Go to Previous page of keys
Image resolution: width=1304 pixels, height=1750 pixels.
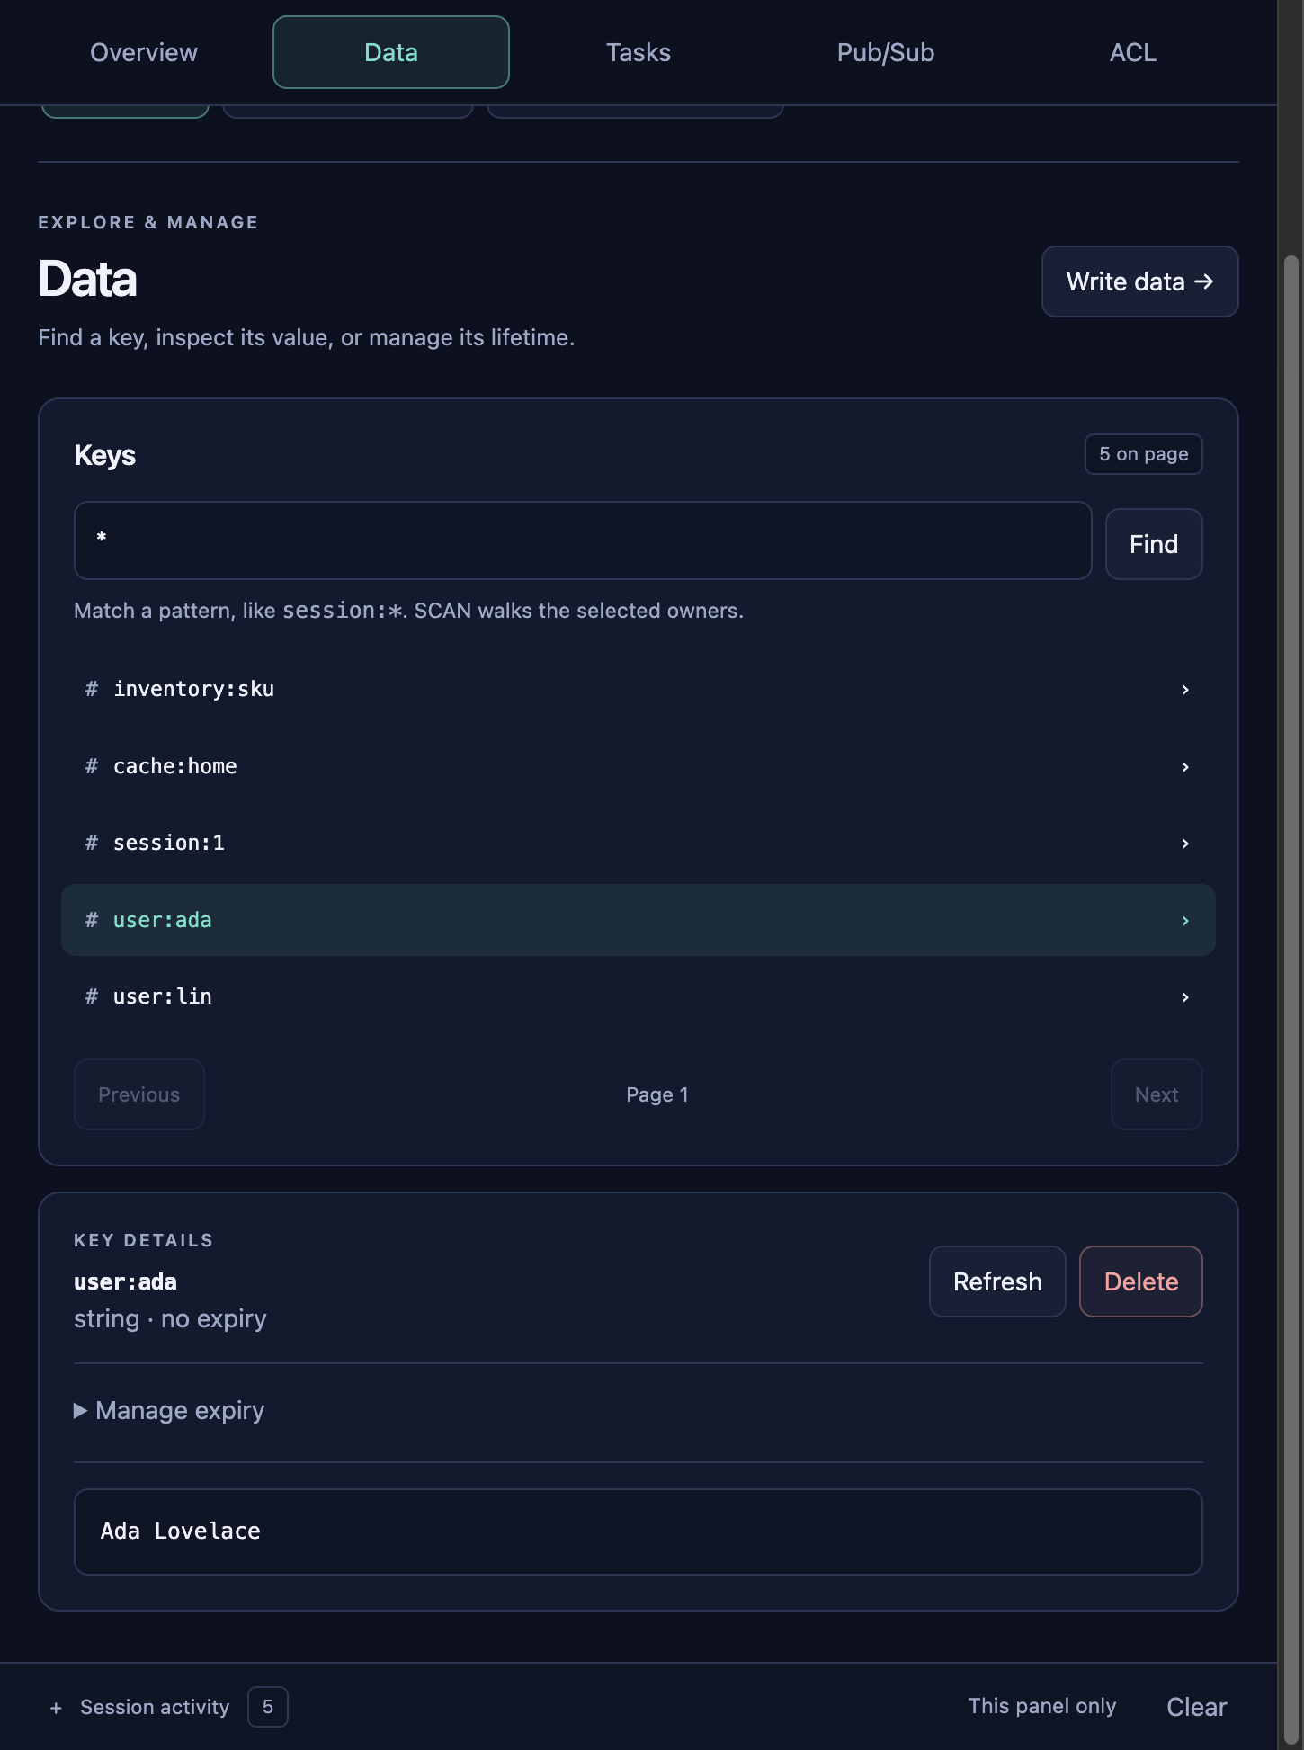(x=138, y=1094)
